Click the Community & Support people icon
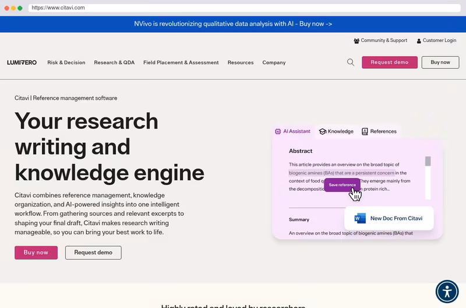Image resolution: width=466 pixels, height=308 pixels. (x=356, y=41)
